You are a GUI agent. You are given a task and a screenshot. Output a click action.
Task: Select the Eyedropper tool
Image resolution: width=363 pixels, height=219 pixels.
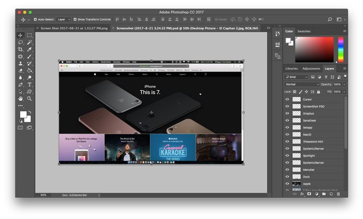[29, 49]
